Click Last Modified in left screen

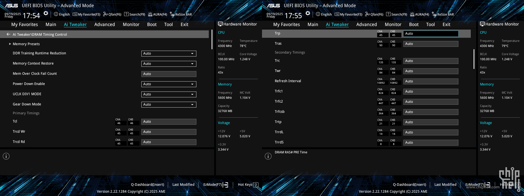coord(183,185)
